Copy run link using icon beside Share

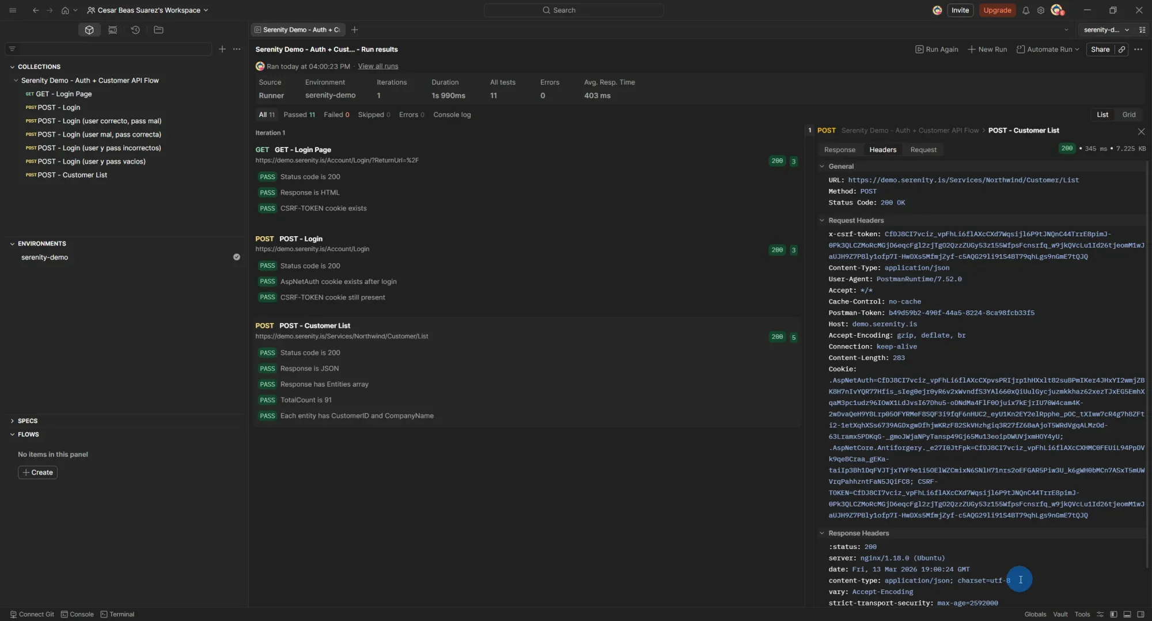point(1122,50)
